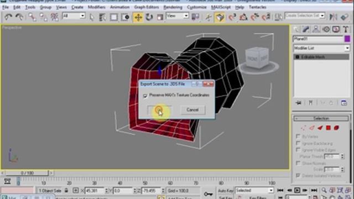Switch to the Hierarchy command panel tab

316,29
